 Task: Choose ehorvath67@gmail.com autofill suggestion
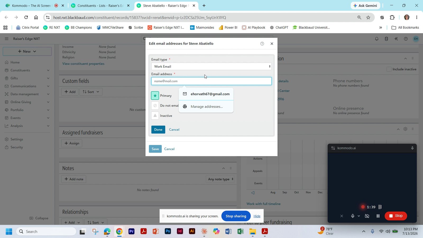pos(206,94)
